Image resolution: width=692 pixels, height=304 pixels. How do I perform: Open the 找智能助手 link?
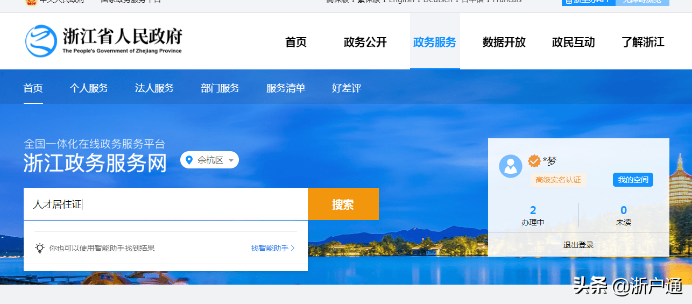click(x=273, y=248)
